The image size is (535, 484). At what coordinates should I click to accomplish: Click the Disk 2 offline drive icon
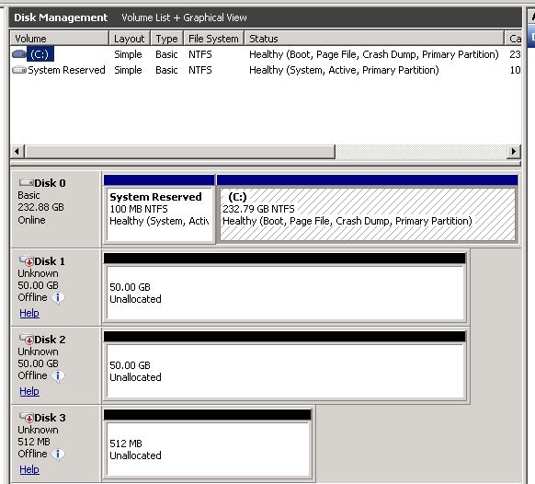27,339
